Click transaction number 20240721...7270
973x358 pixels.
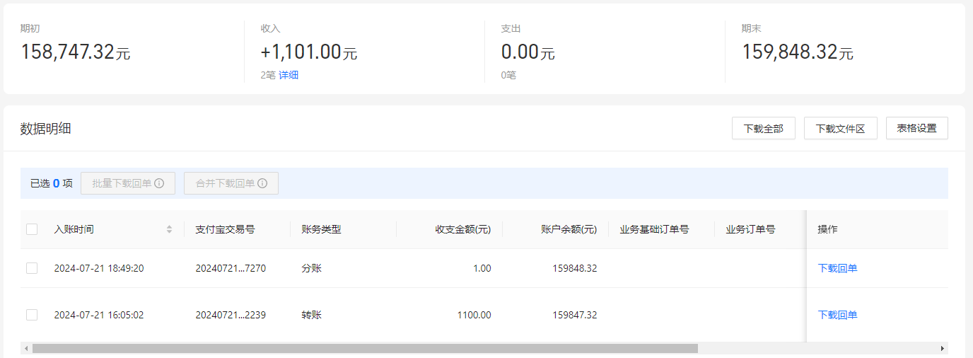pyautogui.click(x=231, y=268)
